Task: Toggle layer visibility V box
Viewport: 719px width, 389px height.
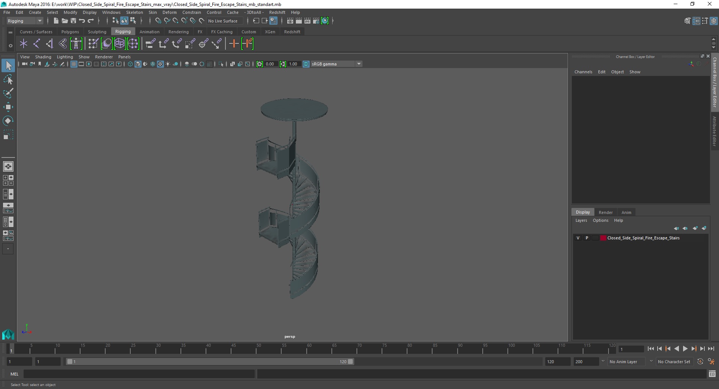Action: click(578, 238)
